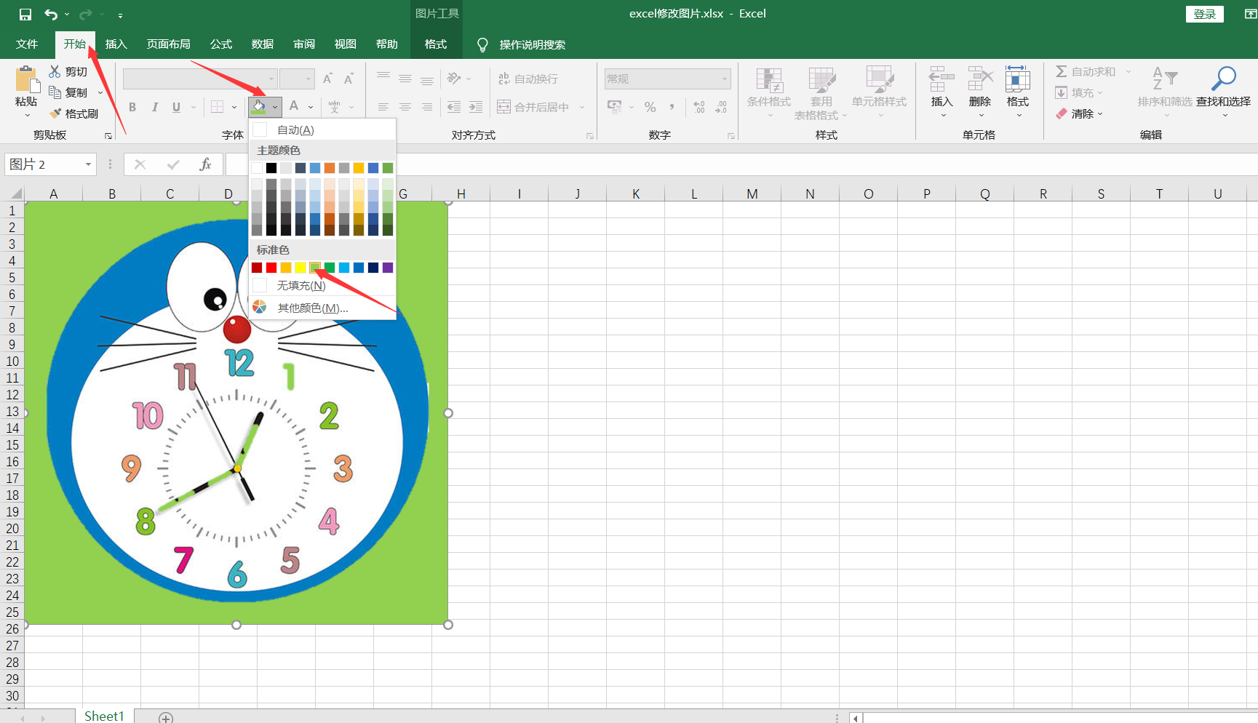The height and width of the screenshot is (723, 1258).
Task: Pick the red standard color swatch
Action: 271,268
